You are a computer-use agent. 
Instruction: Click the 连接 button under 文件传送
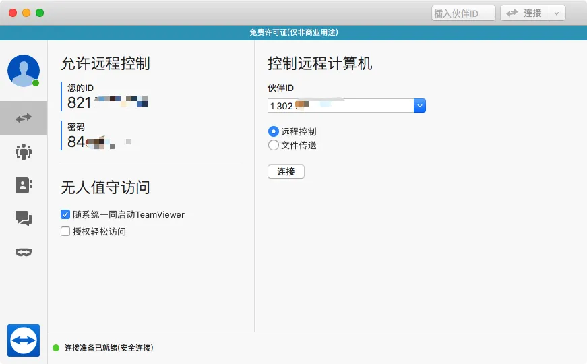(286, 171)
